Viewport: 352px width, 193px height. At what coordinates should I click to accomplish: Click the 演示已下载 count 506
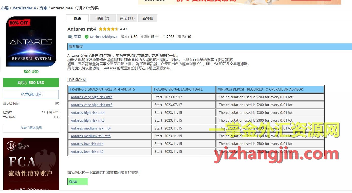coord(57,103)
